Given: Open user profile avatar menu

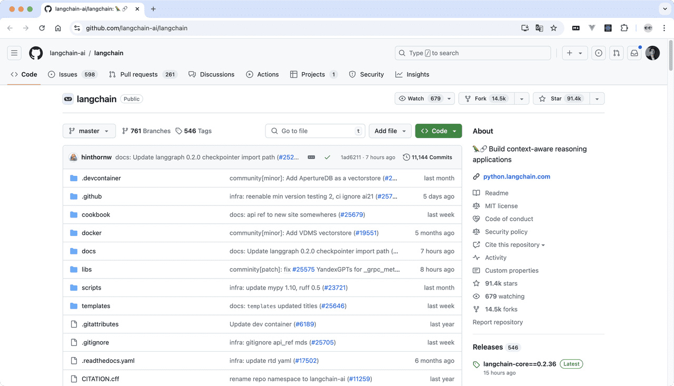Looking at the screenshot, I should [x=652, y=53].
